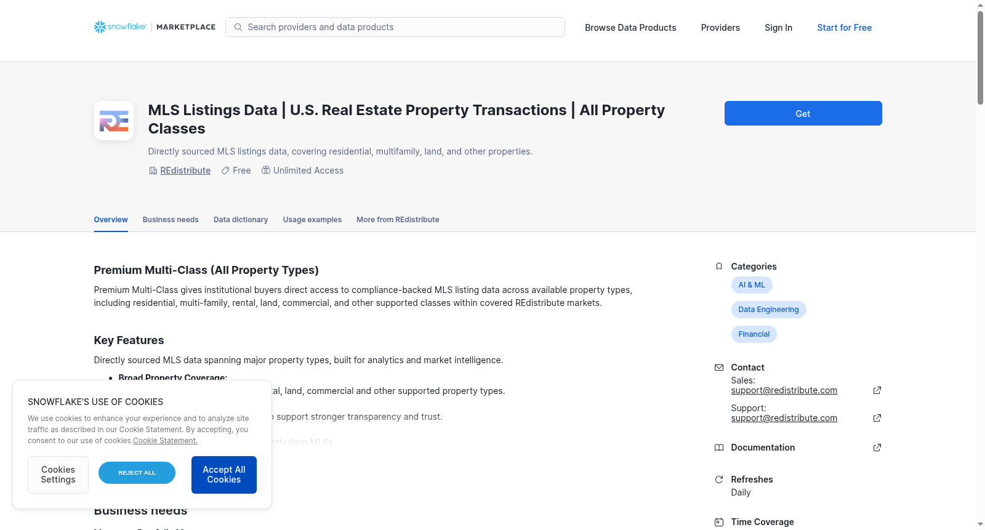Click the Sales support@redistribute.com email link

pos(784,390)
